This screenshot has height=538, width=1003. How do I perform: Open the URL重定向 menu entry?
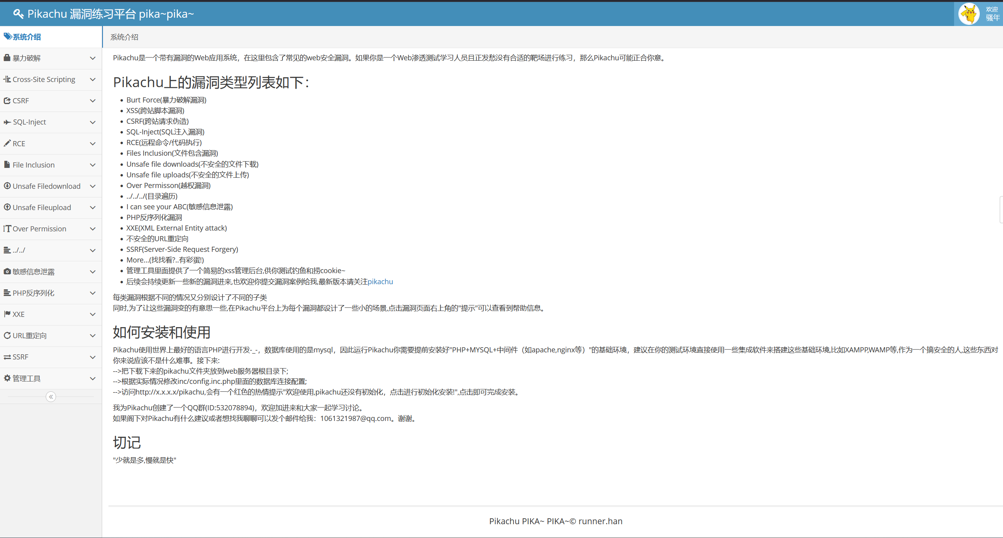click(30, 335)
